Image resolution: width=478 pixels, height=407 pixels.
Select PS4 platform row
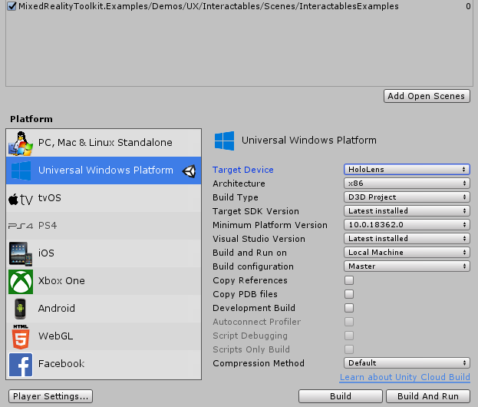[104, 226]
